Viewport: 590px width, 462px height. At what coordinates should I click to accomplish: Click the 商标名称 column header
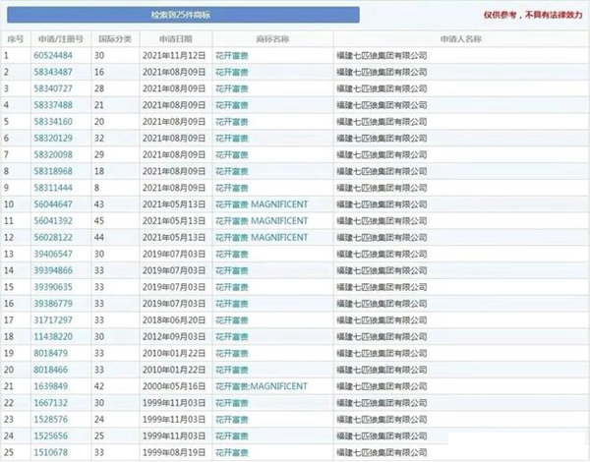click(272, 39)
